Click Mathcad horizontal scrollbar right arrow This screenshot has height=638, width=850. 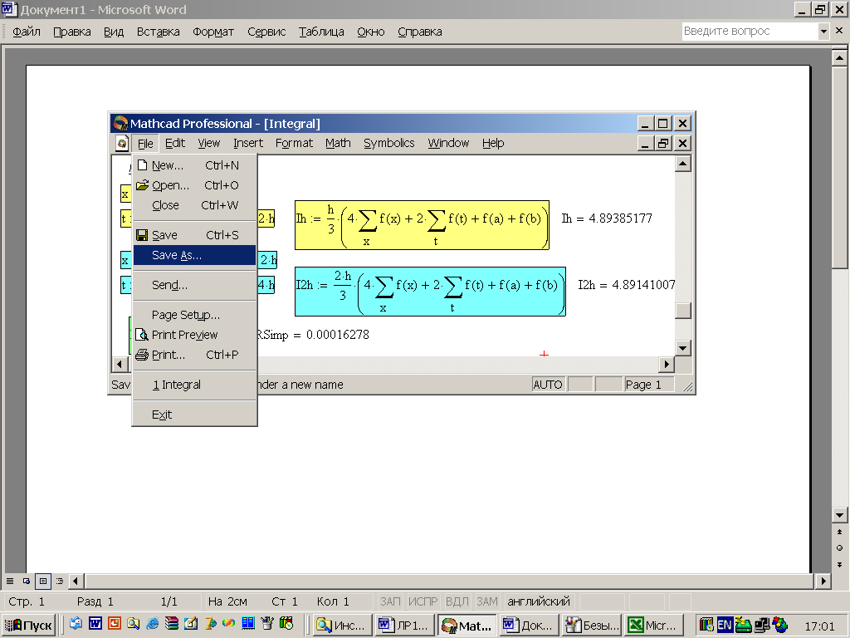click(667, 365)
